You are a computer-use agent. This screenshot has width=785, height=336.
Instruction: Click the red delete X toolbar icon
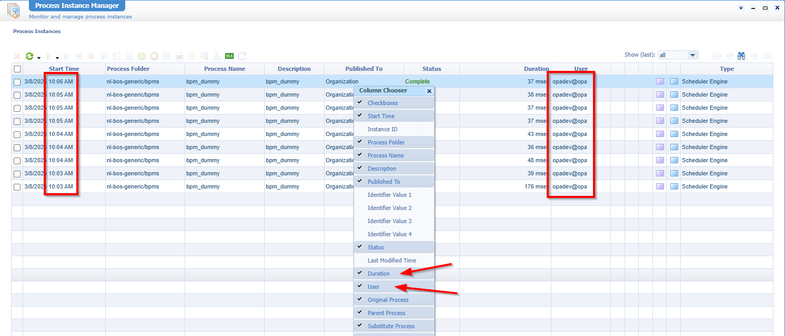click(17, 56)
